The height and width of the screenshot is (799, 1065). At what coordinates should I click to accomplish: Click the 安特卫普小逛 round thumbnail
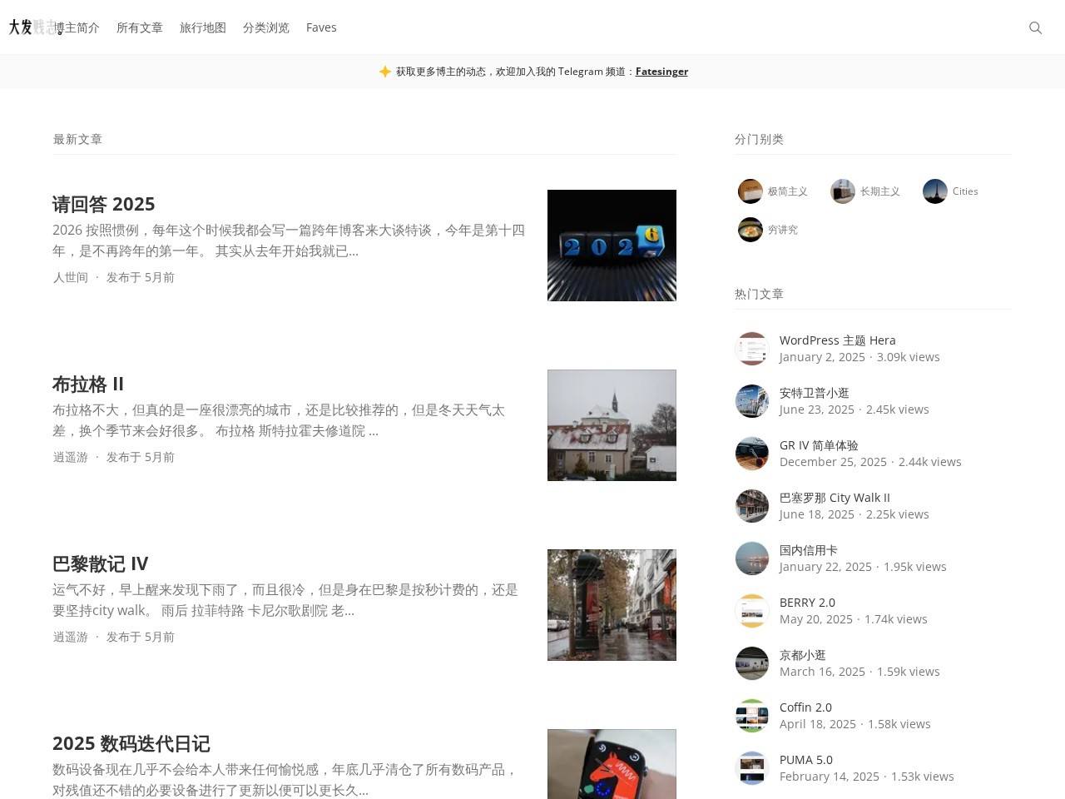coord(752,401)
